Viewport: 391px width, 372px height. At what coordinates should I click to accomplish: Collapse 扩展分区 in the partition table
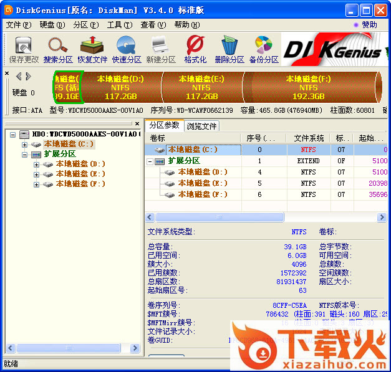pyautogui.click(x=150, y=161)
